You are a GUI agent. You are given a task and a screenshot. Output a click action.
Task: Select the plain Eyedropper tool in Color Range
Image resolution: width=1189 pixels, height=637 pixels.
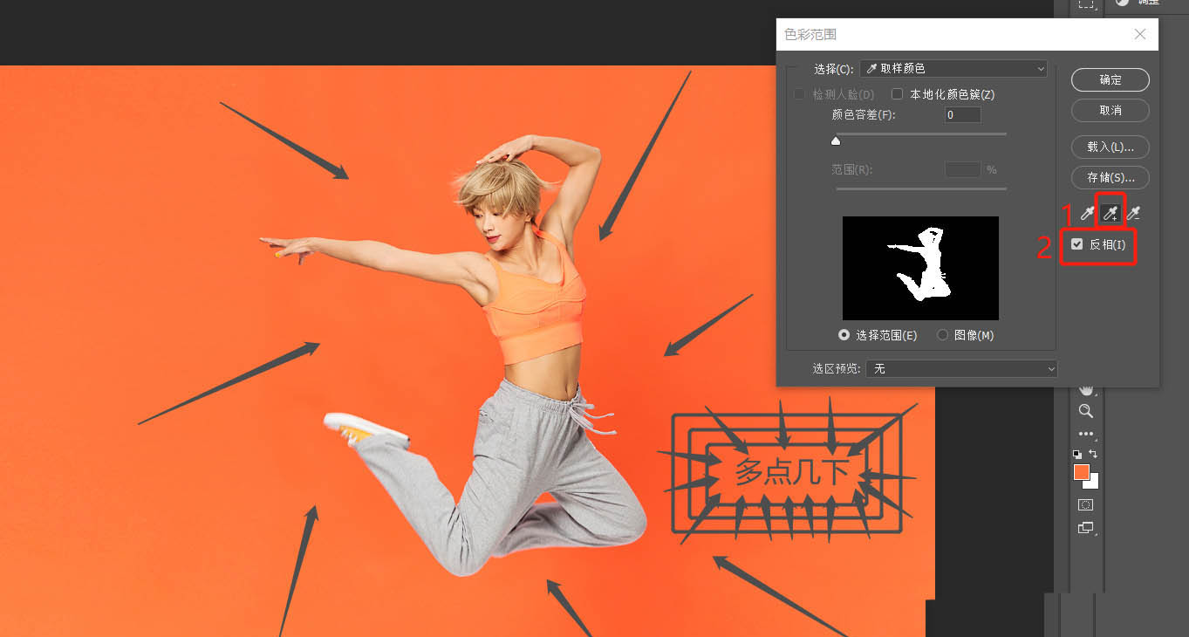(1087, 213)
